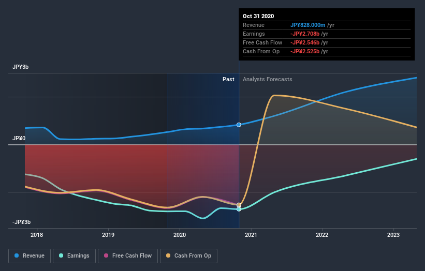Toggle the Earnings legend button
The height and width of the screenshot is (271, 425).
(x=74, y=256)
